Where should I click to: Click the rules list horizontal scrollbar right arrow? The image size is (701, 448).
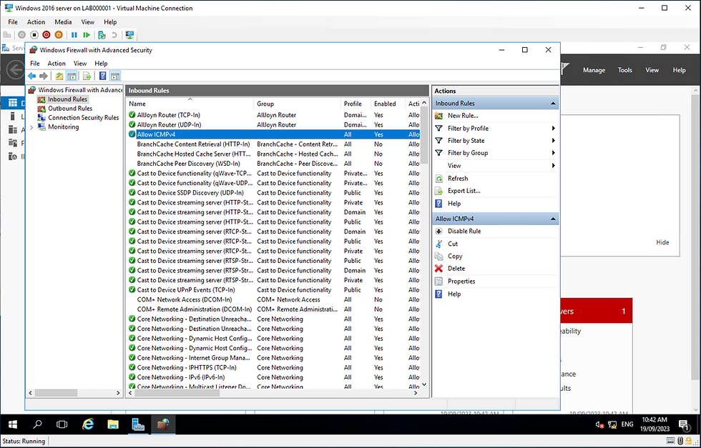[416, 393]
